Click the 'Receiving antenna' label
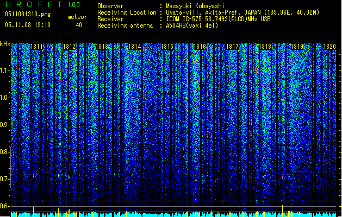The width and height of the screenshot is (342, 217). pos(125,25)
